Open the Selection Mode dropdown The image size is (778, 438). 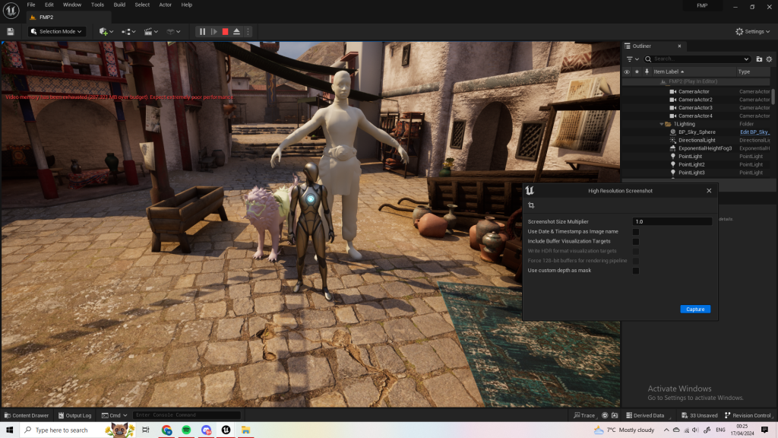(x=56, y=31)
